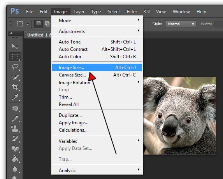The width and height of the screenshot is (223, 179).
Task: Toggle New selection mode button
Action: click(39, 24)
